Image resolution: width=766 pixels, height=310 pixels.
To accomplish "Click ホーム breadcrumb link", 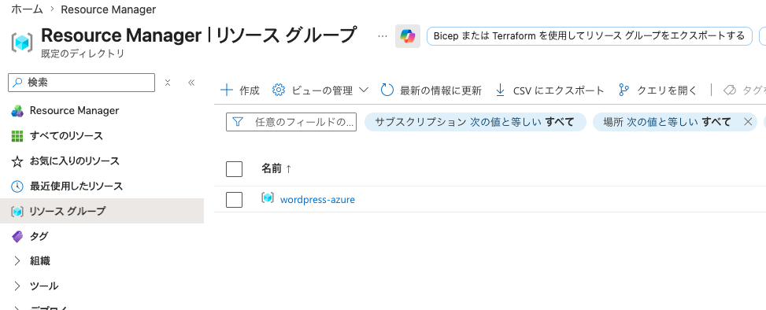I will [x=27, y=9].
